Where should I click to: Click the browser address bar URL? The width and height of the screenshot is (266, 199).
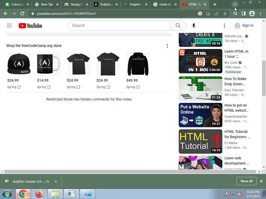pyautogui.click(x=66, y=13)
